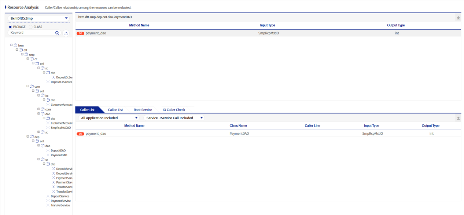This screenshot has width=464, height=215.
Task: Open the BxmDftCcSmp application dropdown
Action: (x=38, y=18)
